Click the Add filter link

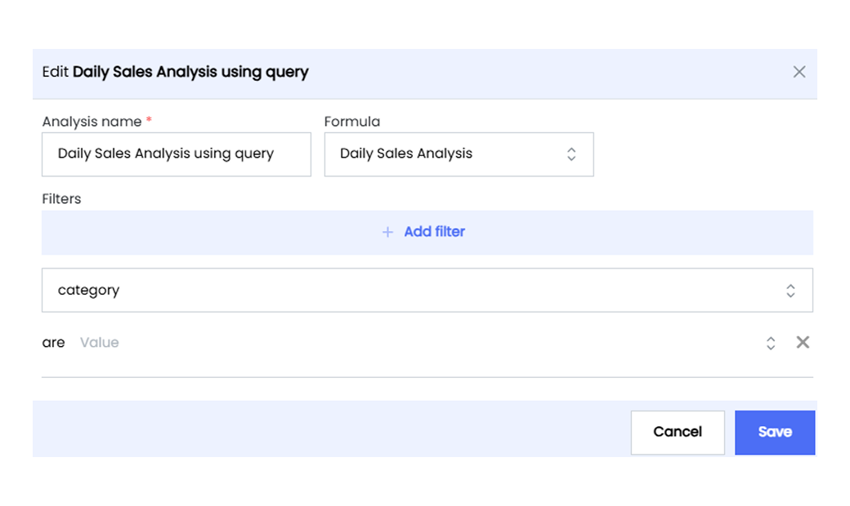[434, 232]
